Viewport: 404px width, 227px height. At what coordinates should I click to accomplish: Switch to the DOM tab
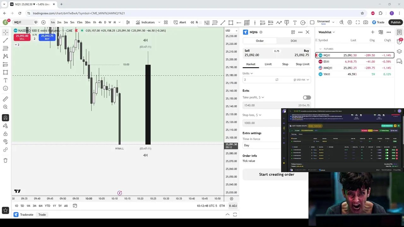[x=294, y=41]
